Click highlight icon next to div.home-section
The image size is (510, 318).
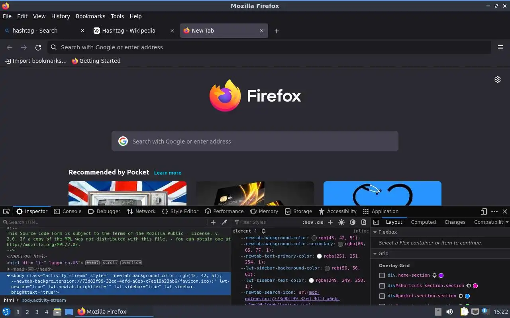(x=435, y=275)
